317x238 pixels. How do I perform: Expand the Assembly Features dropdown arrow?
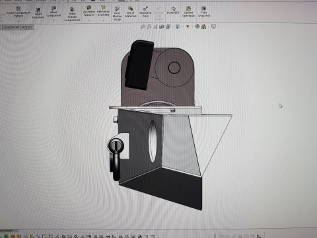click(89, 20)
